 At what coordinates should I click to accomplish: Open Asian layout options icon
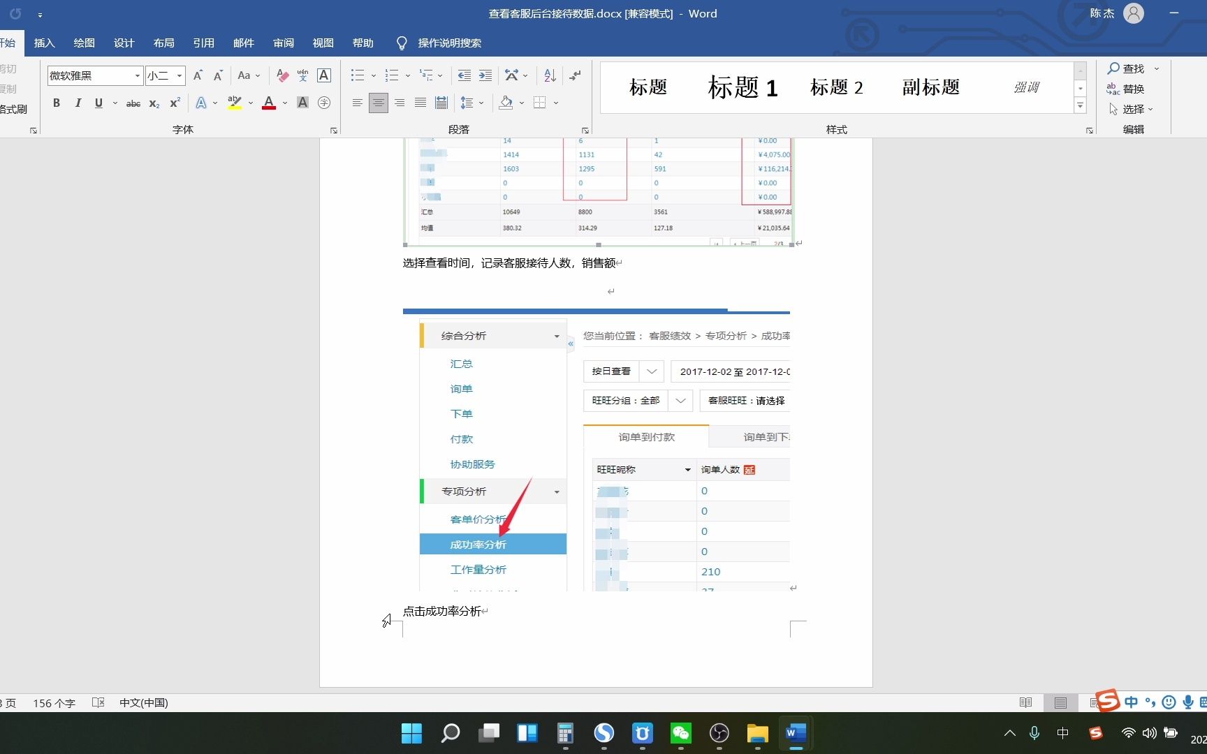click(x=512, y=75)
